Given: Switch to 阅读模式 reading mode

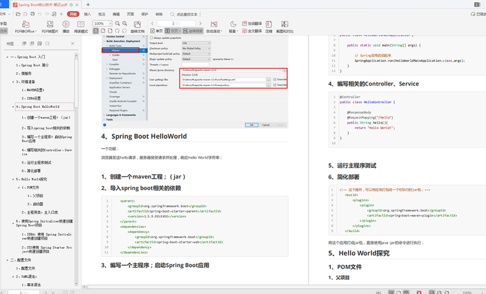Looking at the screenshot, I should click(x=80, y=24).
